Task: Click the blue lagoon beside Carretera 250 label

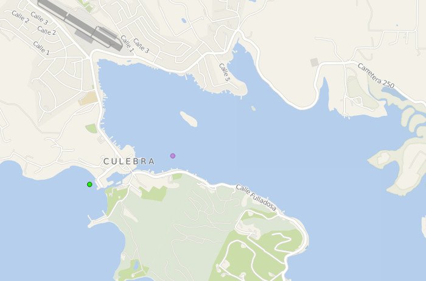Action: coord(394,93)
